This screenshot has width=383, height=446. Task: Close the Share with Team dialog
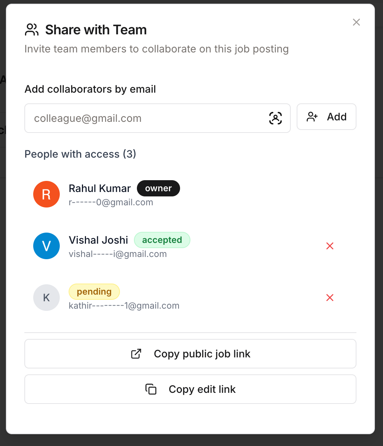click(356, 22)
